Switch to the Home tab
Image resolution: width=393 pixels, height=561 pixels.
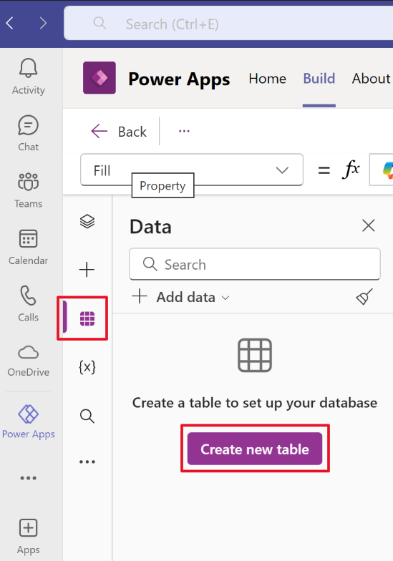(x=268, y=79)
